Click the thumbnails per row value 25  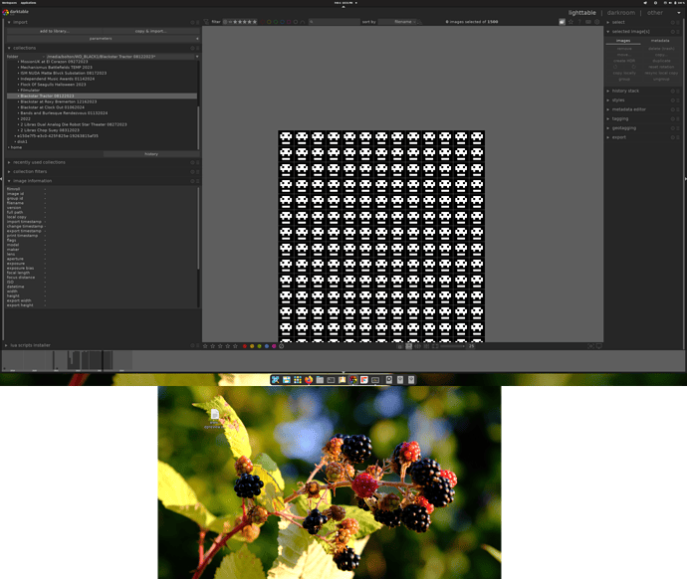[471, 346]
